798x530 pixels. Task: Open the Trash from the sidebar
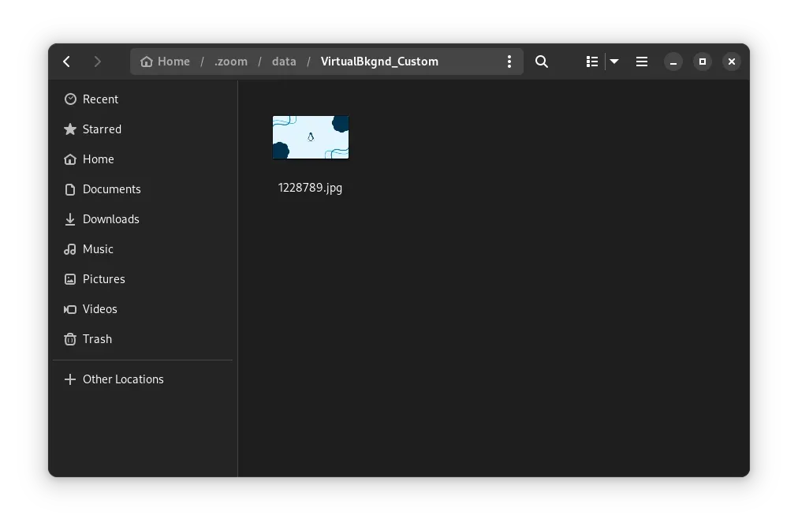[98, 338]
